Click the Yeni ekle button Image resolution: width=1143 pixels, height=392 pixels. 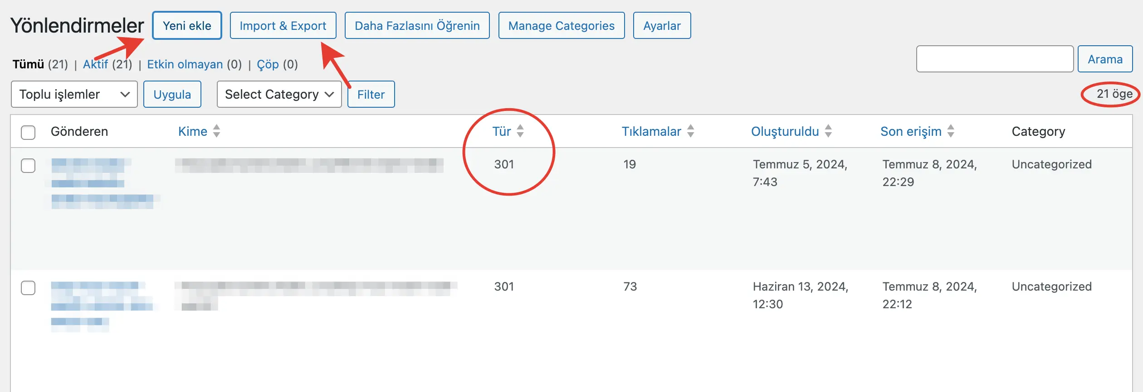coord(187,26)
